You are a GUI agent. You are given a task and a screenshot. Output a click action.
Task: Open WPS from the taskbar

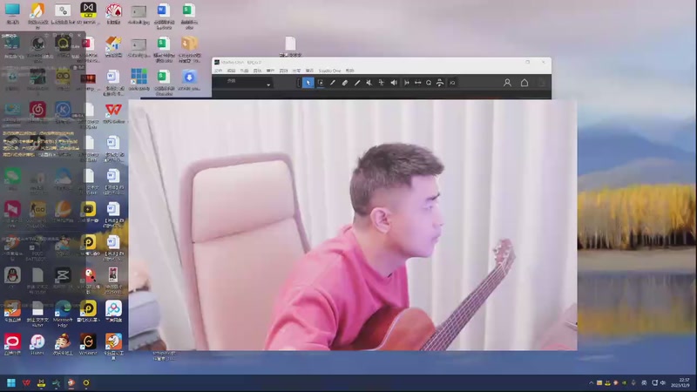pyautogui.click(x=26, y=382)
